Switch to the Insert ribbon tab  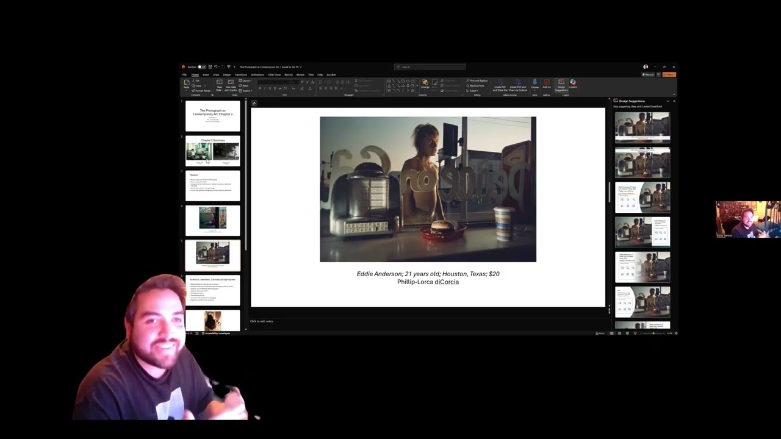coord(206,74)
